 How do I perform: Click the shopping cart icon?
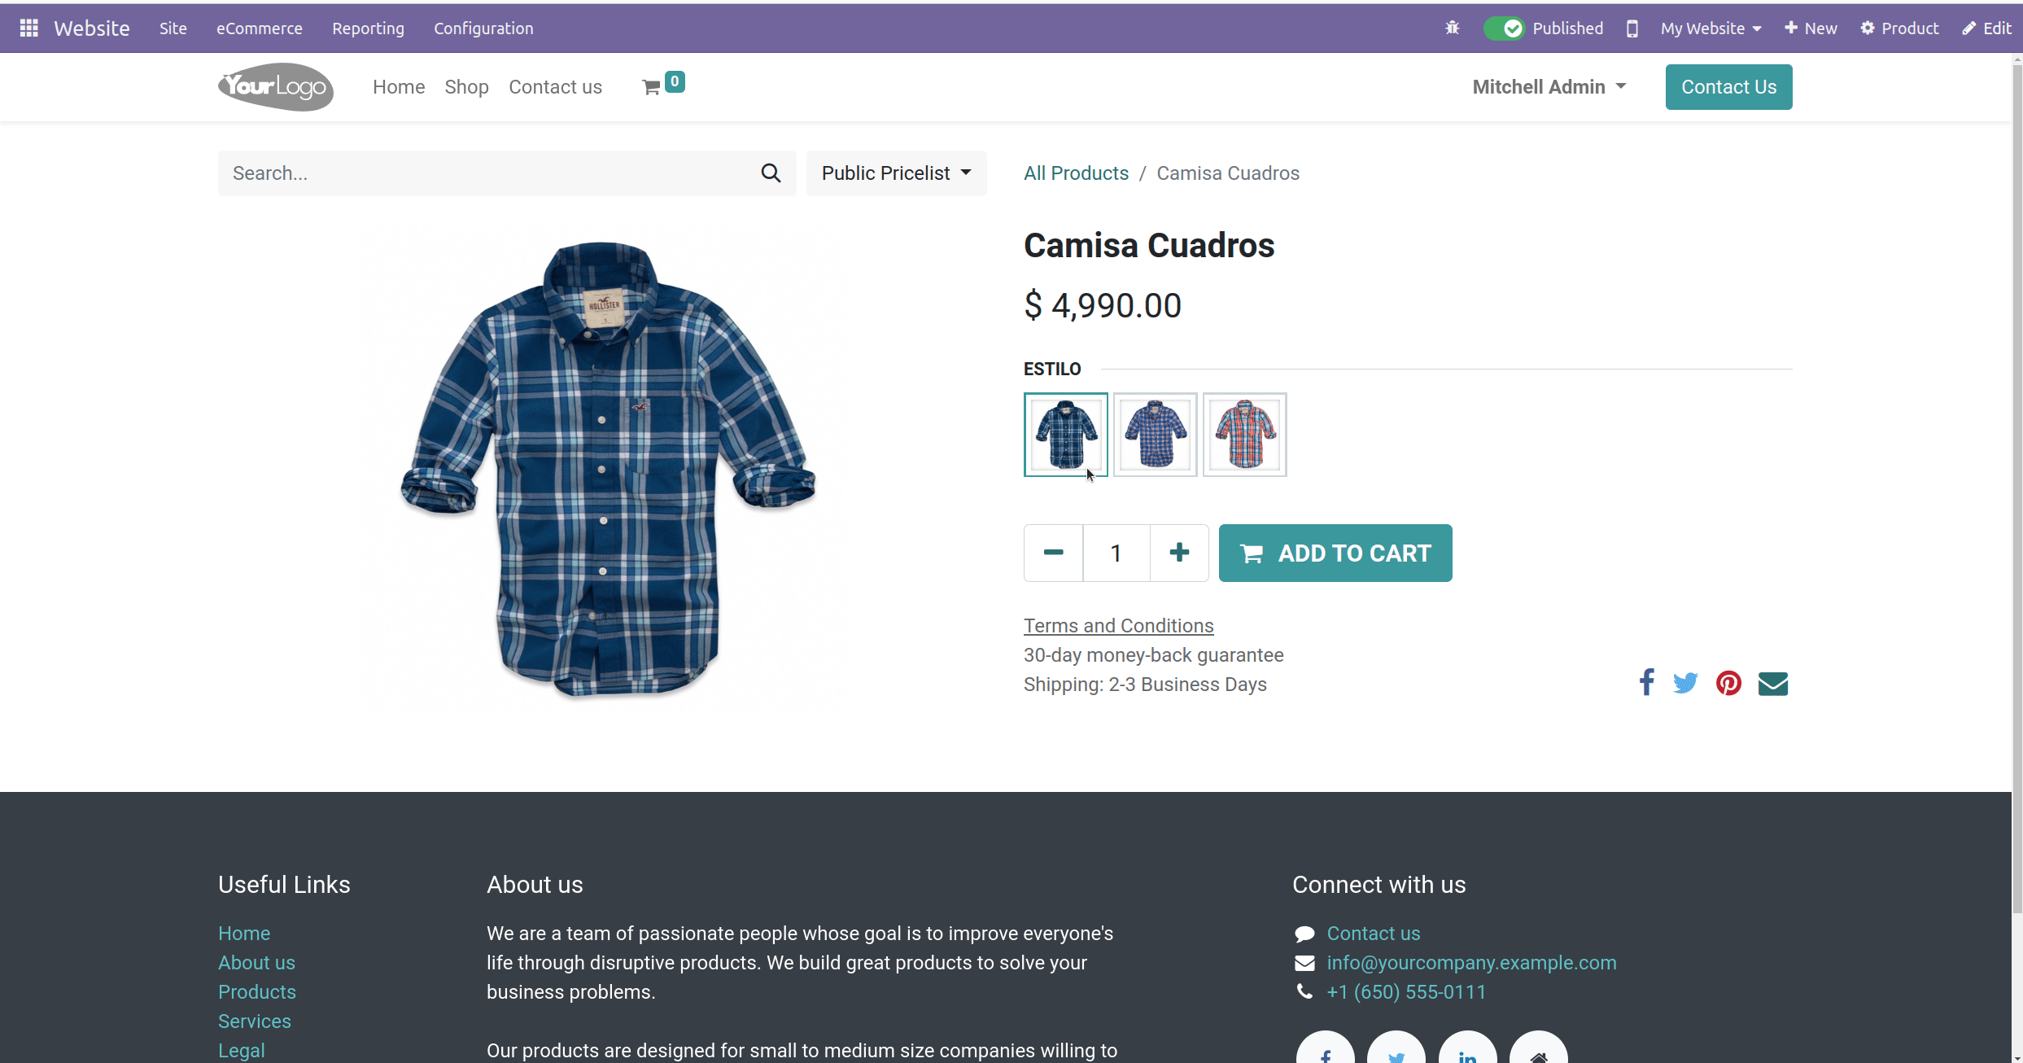(x=652, y=85)
